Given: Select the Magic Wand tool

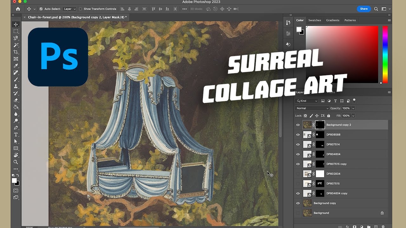Looking at the screenshot, I should point(16,45).
